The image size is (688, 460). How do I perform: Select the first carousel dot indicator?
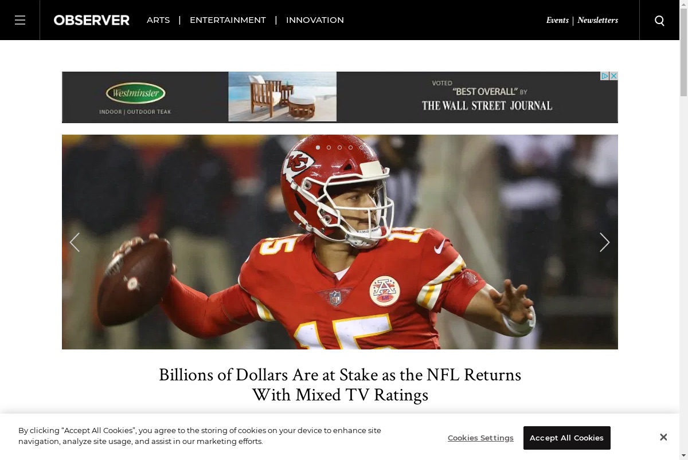[318, 147]
